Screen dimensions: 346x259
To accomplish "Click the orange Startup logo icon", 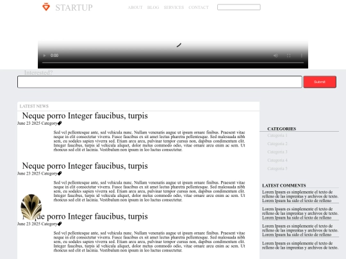I will pos(46,7).
